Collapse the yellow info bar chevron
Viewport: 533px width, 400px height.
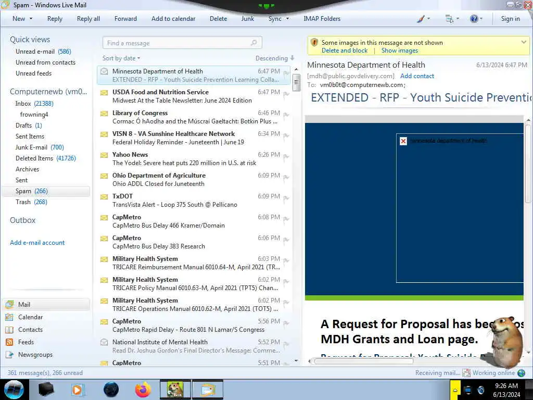click(x=524, y=42)
